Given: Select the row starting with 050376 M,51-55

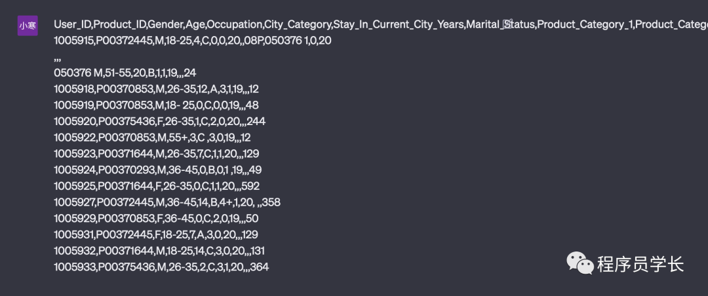Looking at the screenshot, I should click(125, 73).
